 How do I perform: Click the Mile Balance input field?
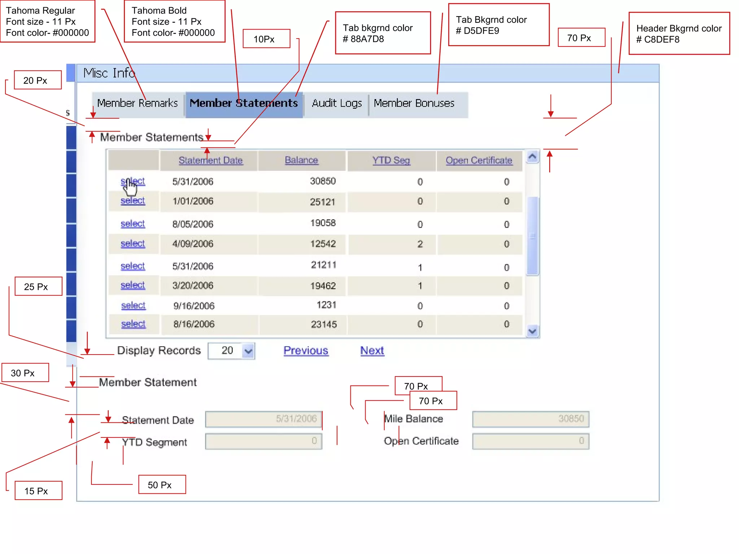coord(530,419)
